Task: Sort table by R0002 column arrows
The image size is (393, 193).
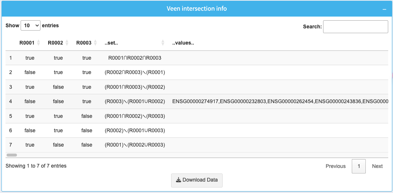Action: click(x=67, y=43)
